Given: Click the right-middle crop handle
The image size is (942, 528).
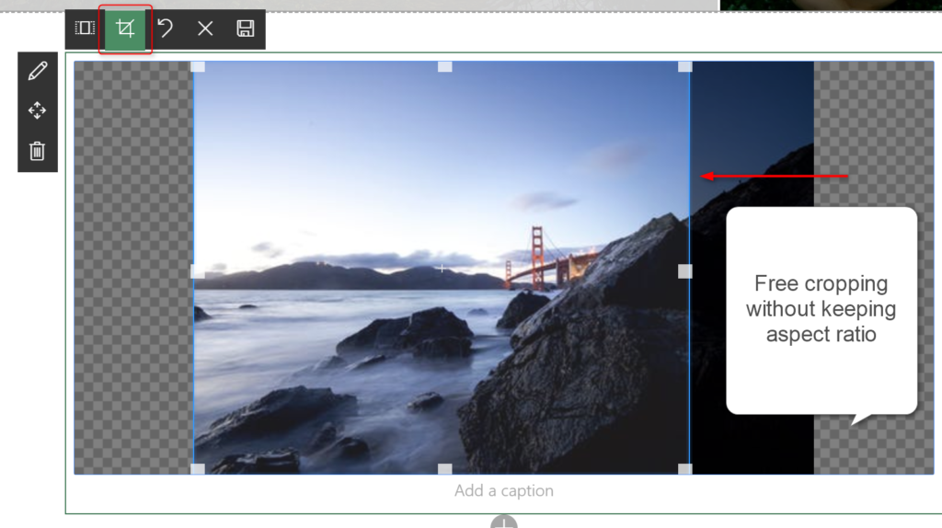Looking at the screenshot, I should pyautogui.click(x=684, y=271).
